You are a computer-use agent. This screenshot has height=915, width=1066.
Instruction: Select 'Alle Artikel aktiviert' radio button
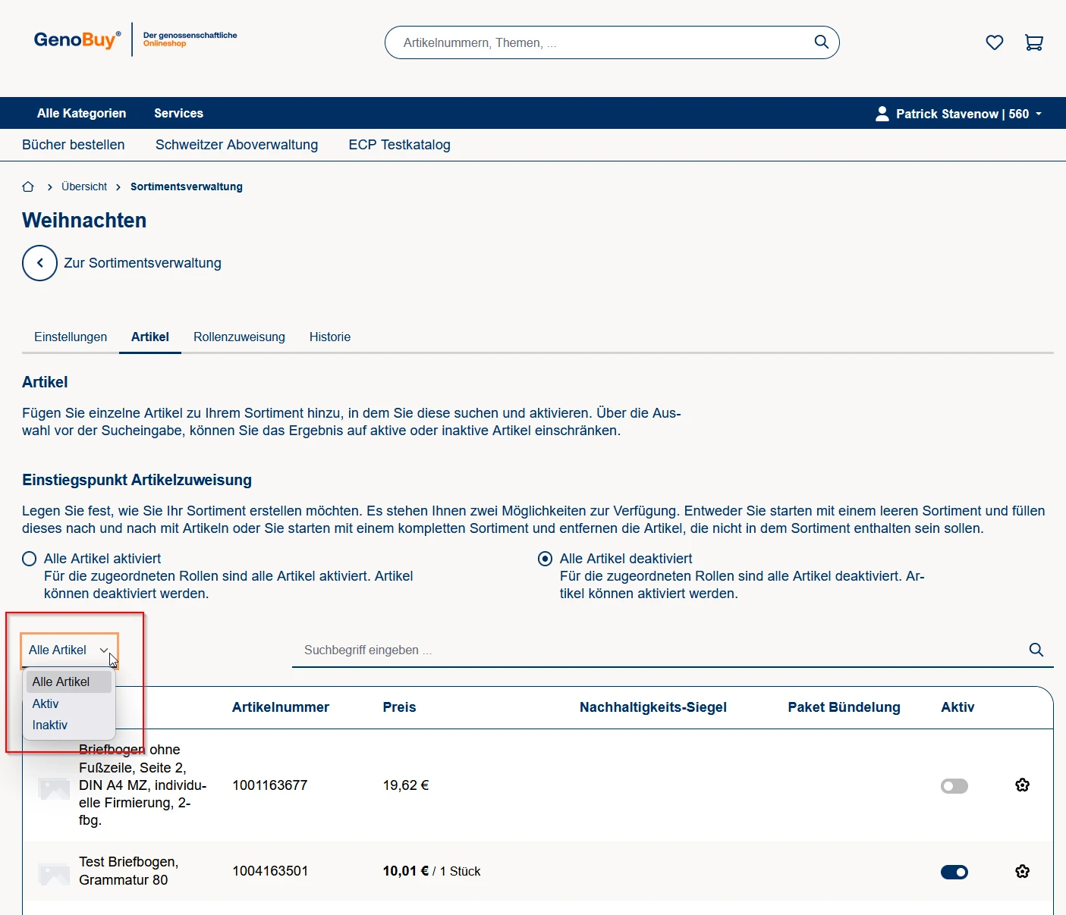[30, 559]
